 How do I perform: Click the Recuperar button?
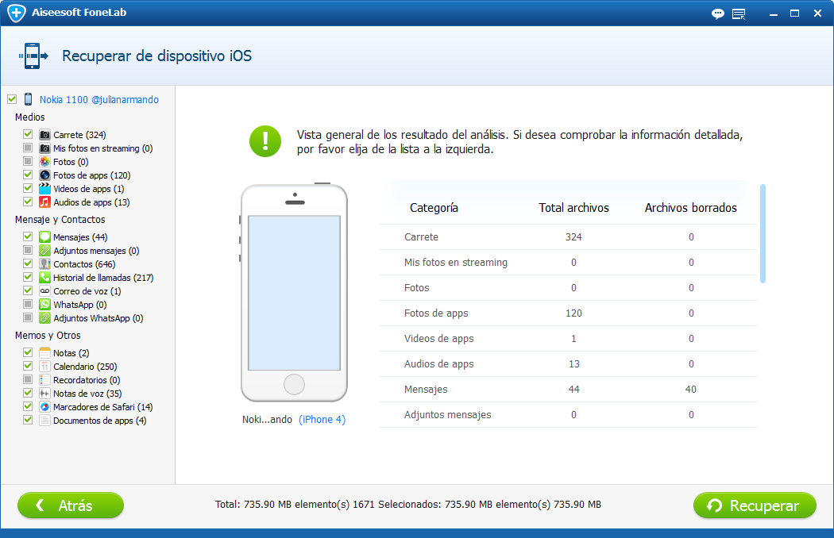(x=755, y=505)
